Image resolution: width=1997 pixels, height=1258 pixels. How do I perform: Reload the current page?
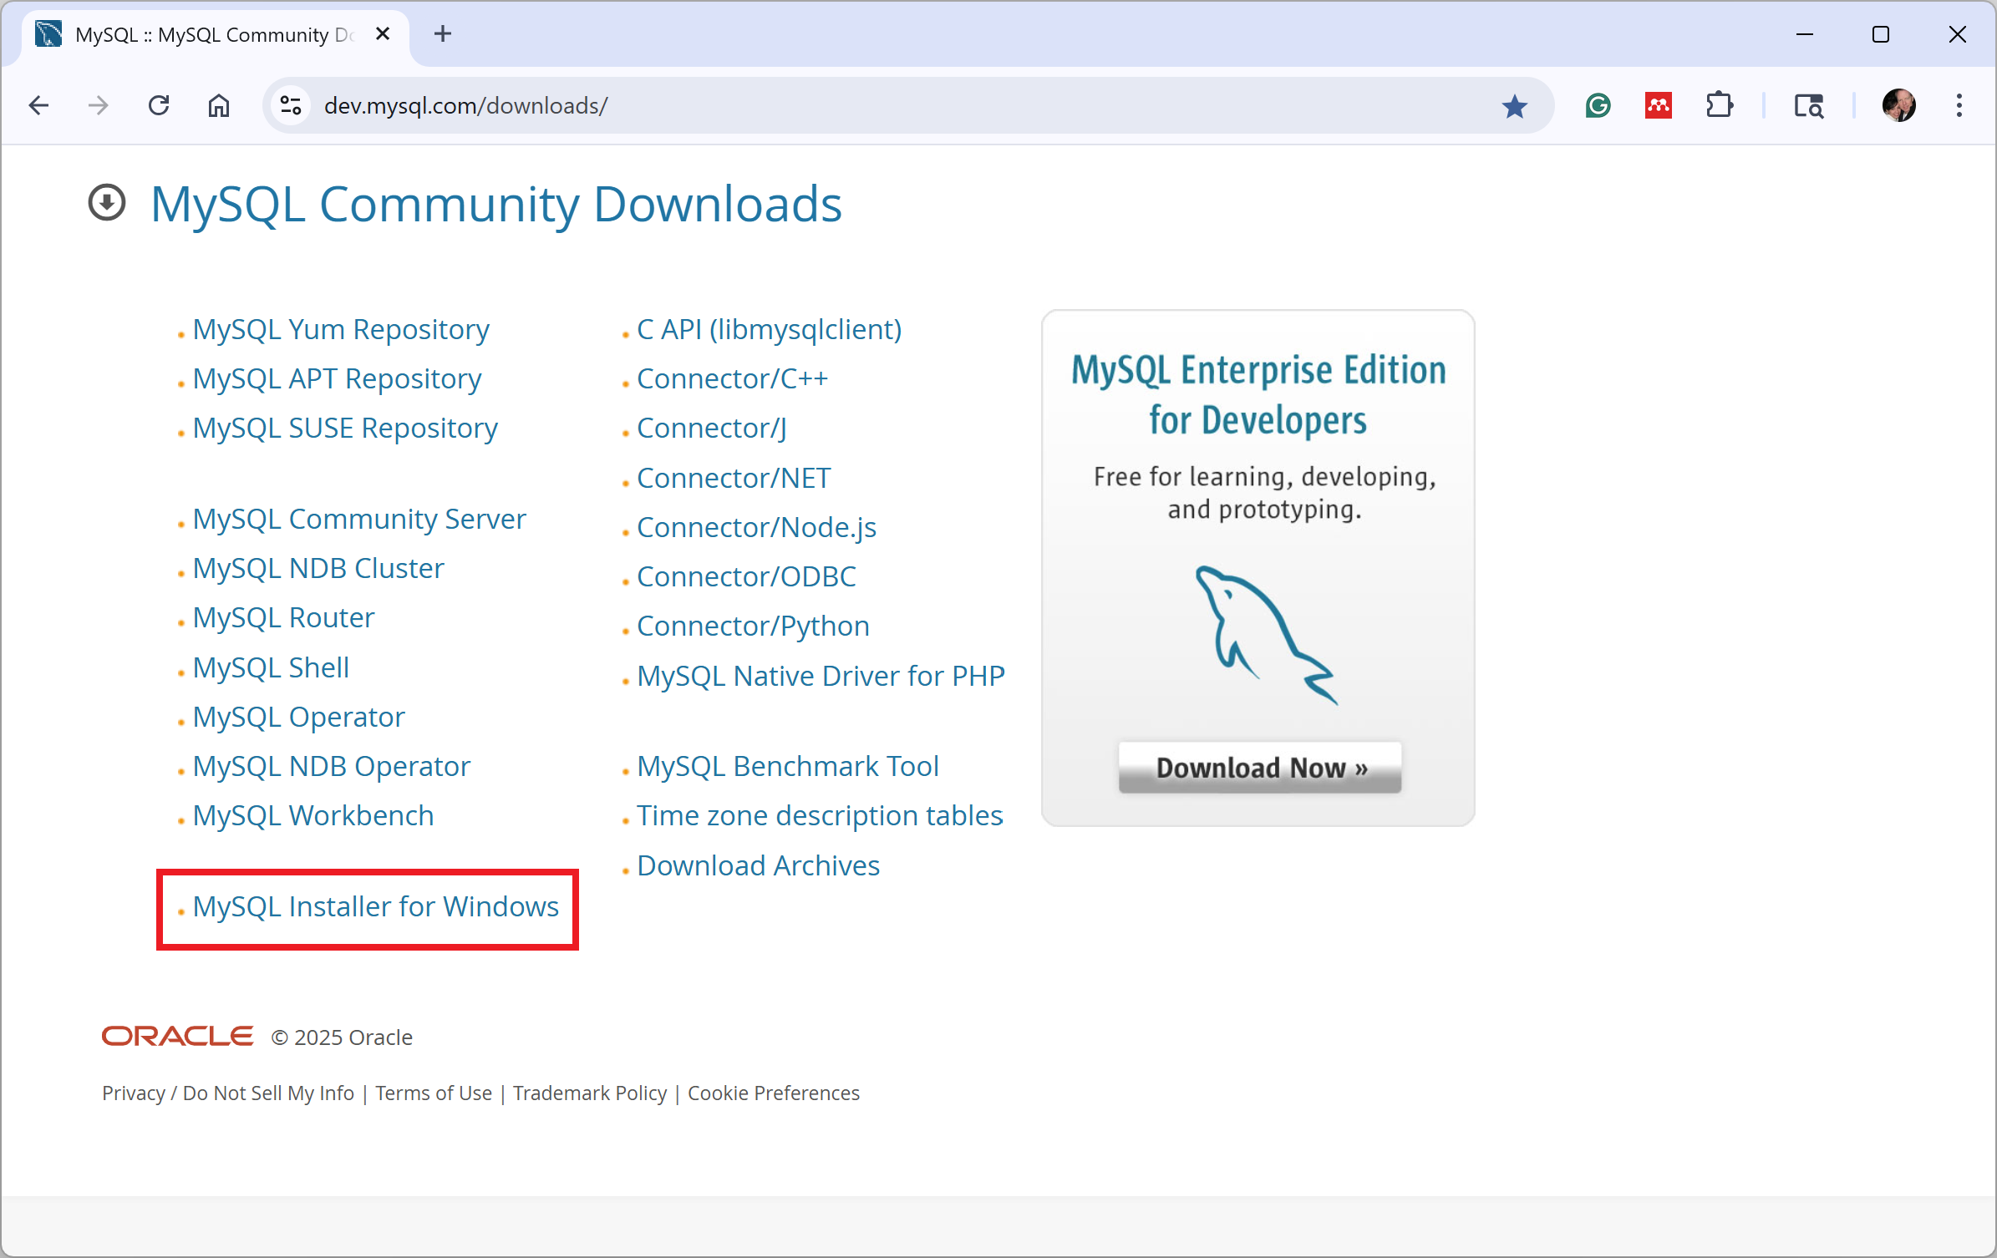click(159, 105)
